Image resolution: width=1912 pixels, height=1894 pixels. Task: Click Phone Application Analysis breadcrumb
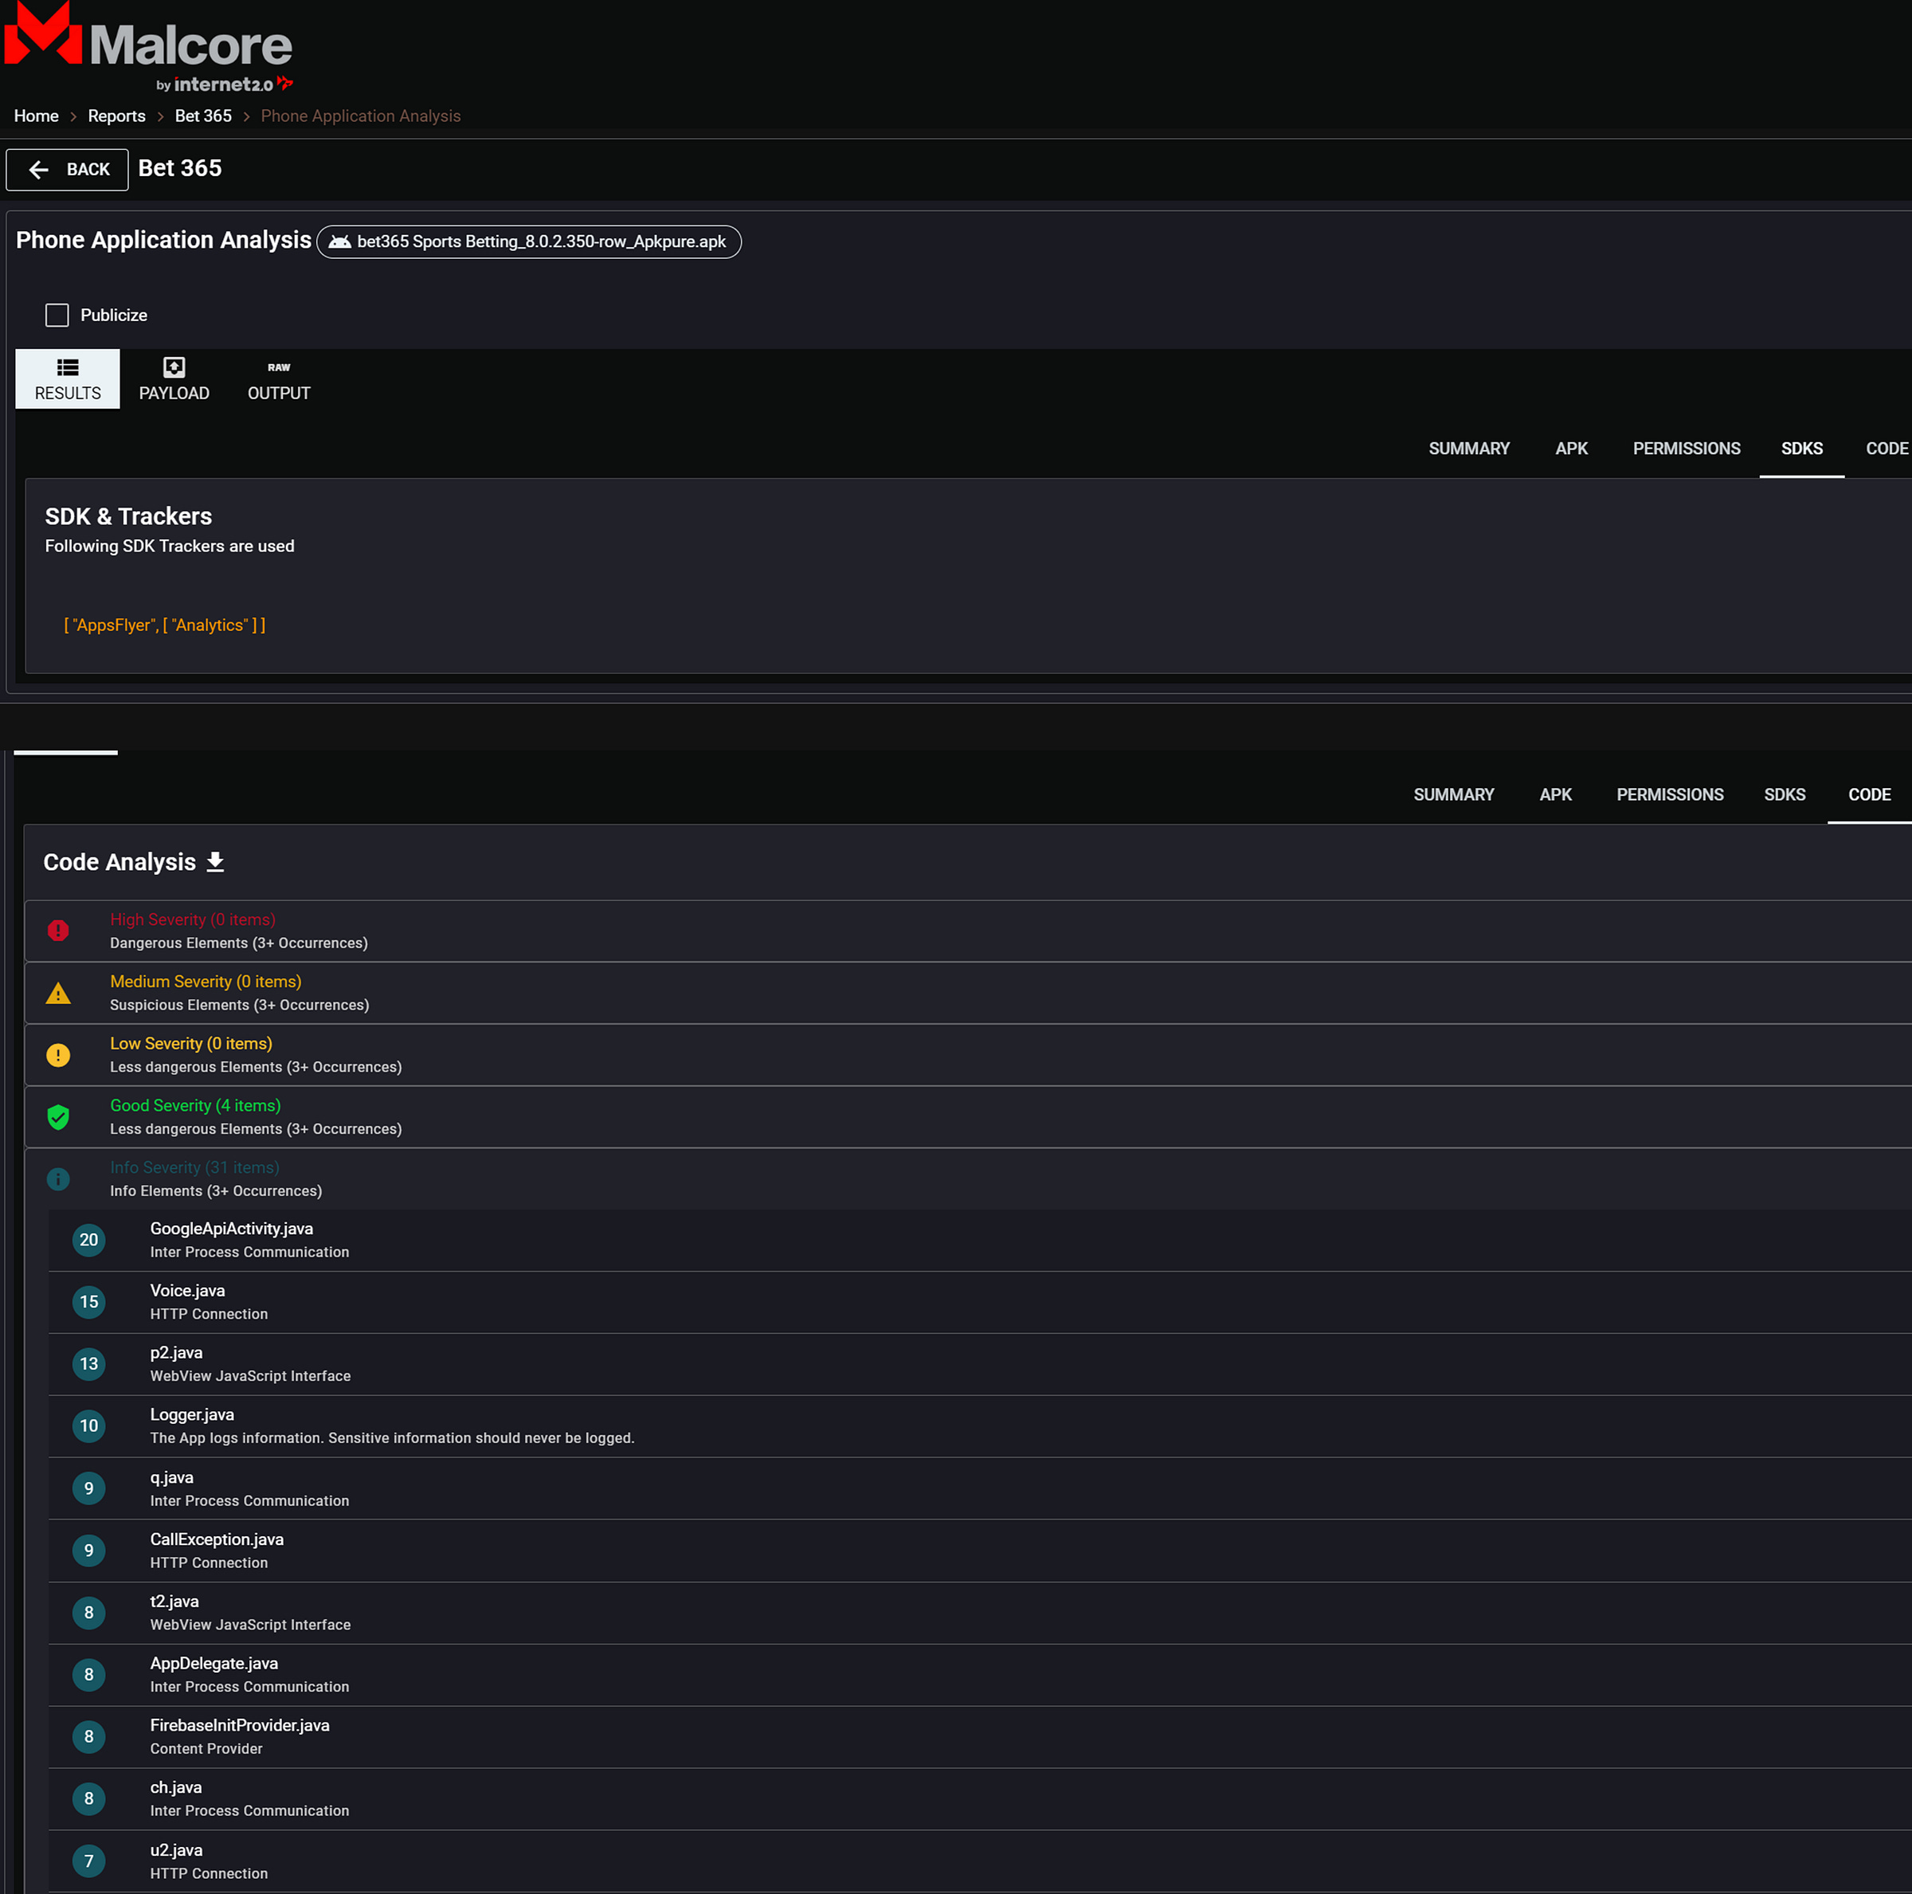[x=360, y=116]
